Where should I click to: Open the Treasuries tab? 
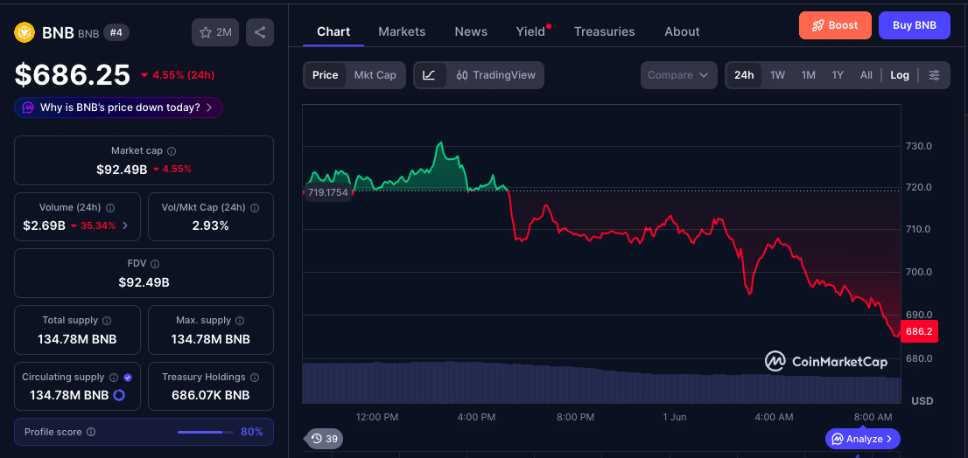coord(605,31)
